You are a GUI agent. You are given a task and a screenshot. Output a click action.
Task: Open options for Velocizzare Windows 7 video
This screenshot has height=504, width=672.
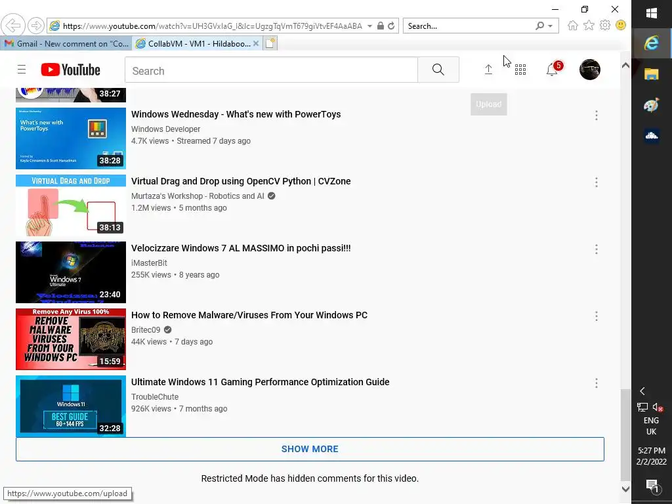[596, 249]
